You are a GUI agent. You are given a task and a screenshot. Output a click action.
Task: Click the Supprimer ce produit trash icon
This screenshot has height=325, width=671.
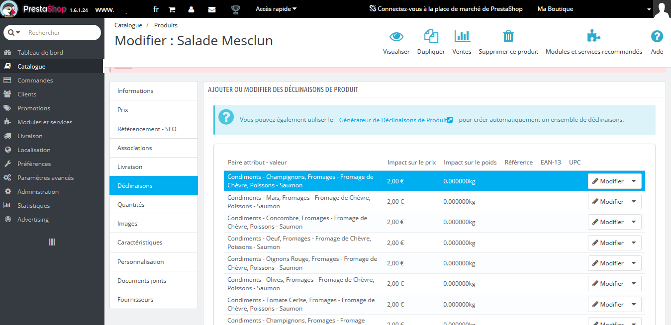tap(508, 36)
